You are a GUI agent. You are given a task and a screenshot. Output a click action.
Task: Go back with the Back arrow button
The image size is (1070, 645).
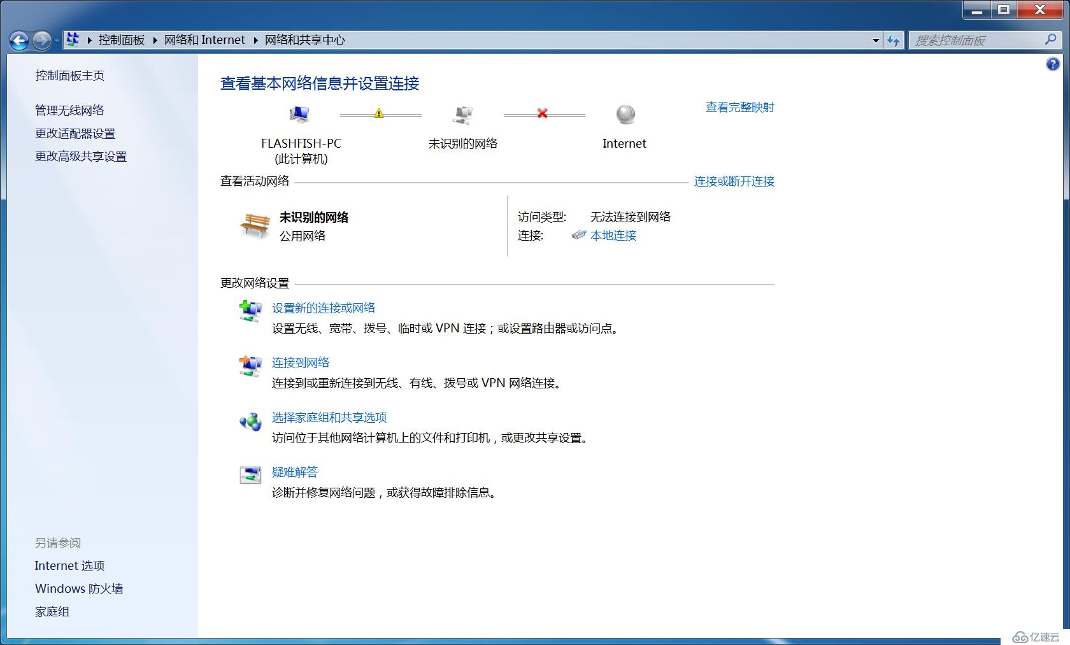(x=19, y=41)
